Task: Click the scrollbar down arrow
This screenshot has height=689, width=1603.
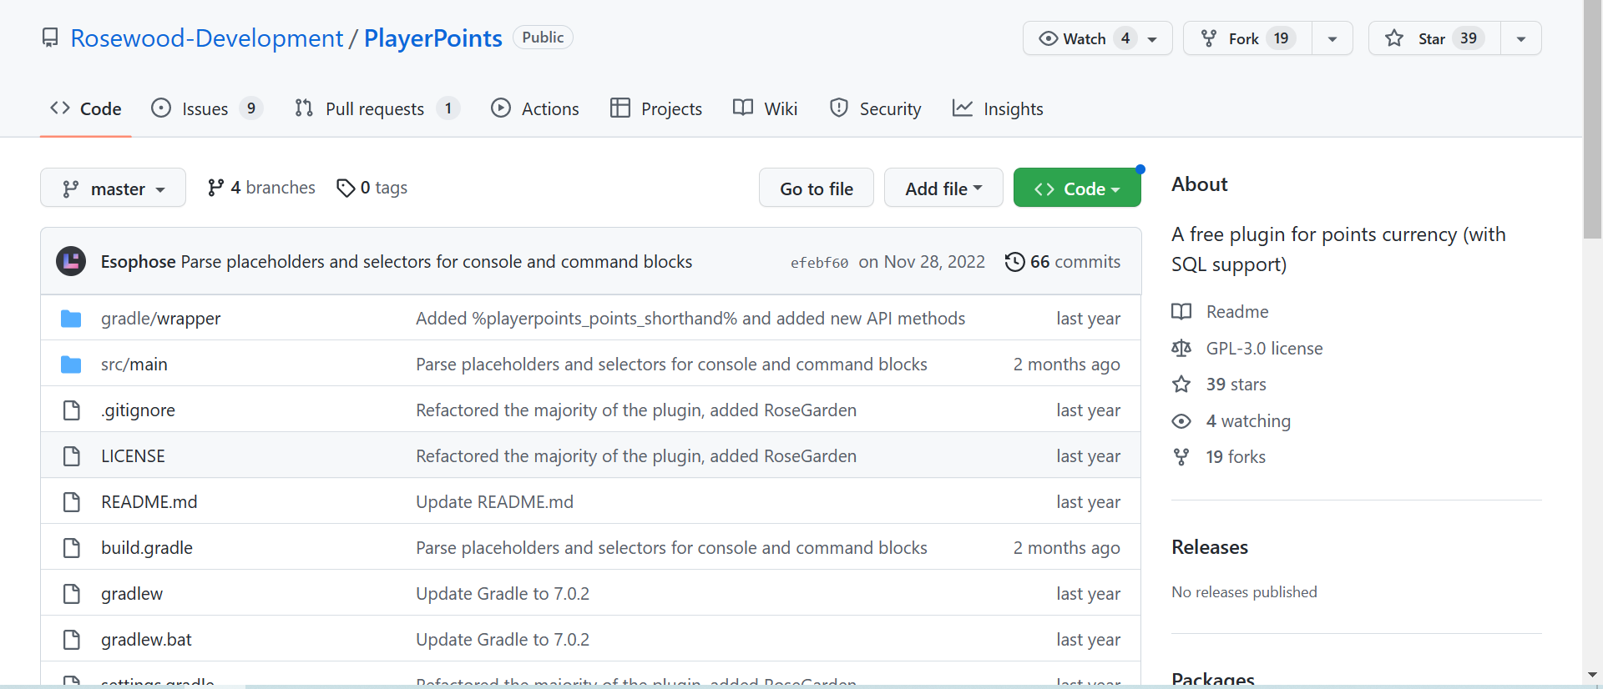Action: (x=1593, y=674)
